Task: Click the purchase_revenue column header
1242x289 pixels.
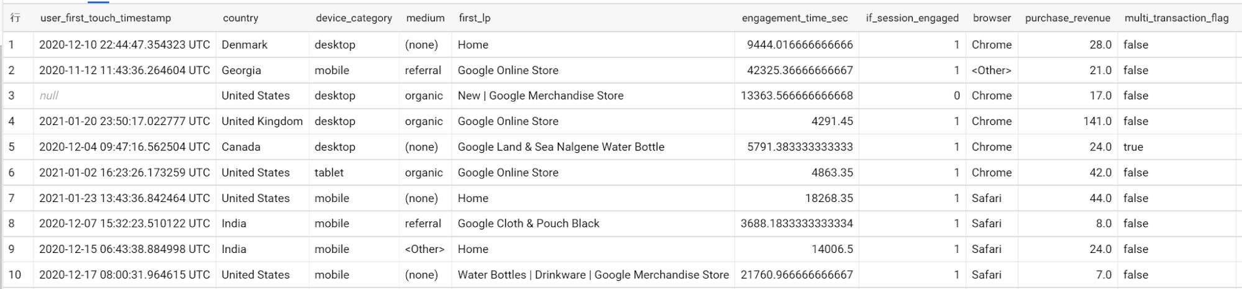Action: (1067, 18)
